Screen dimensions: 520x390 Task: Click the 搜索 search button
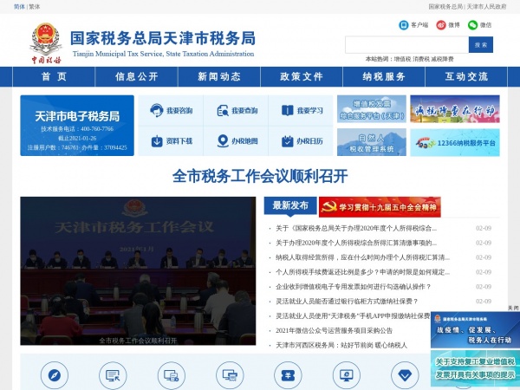[x=481, y=45]
